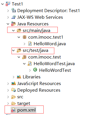Click the com.imooc.test1 package icon

click(24, 37)
